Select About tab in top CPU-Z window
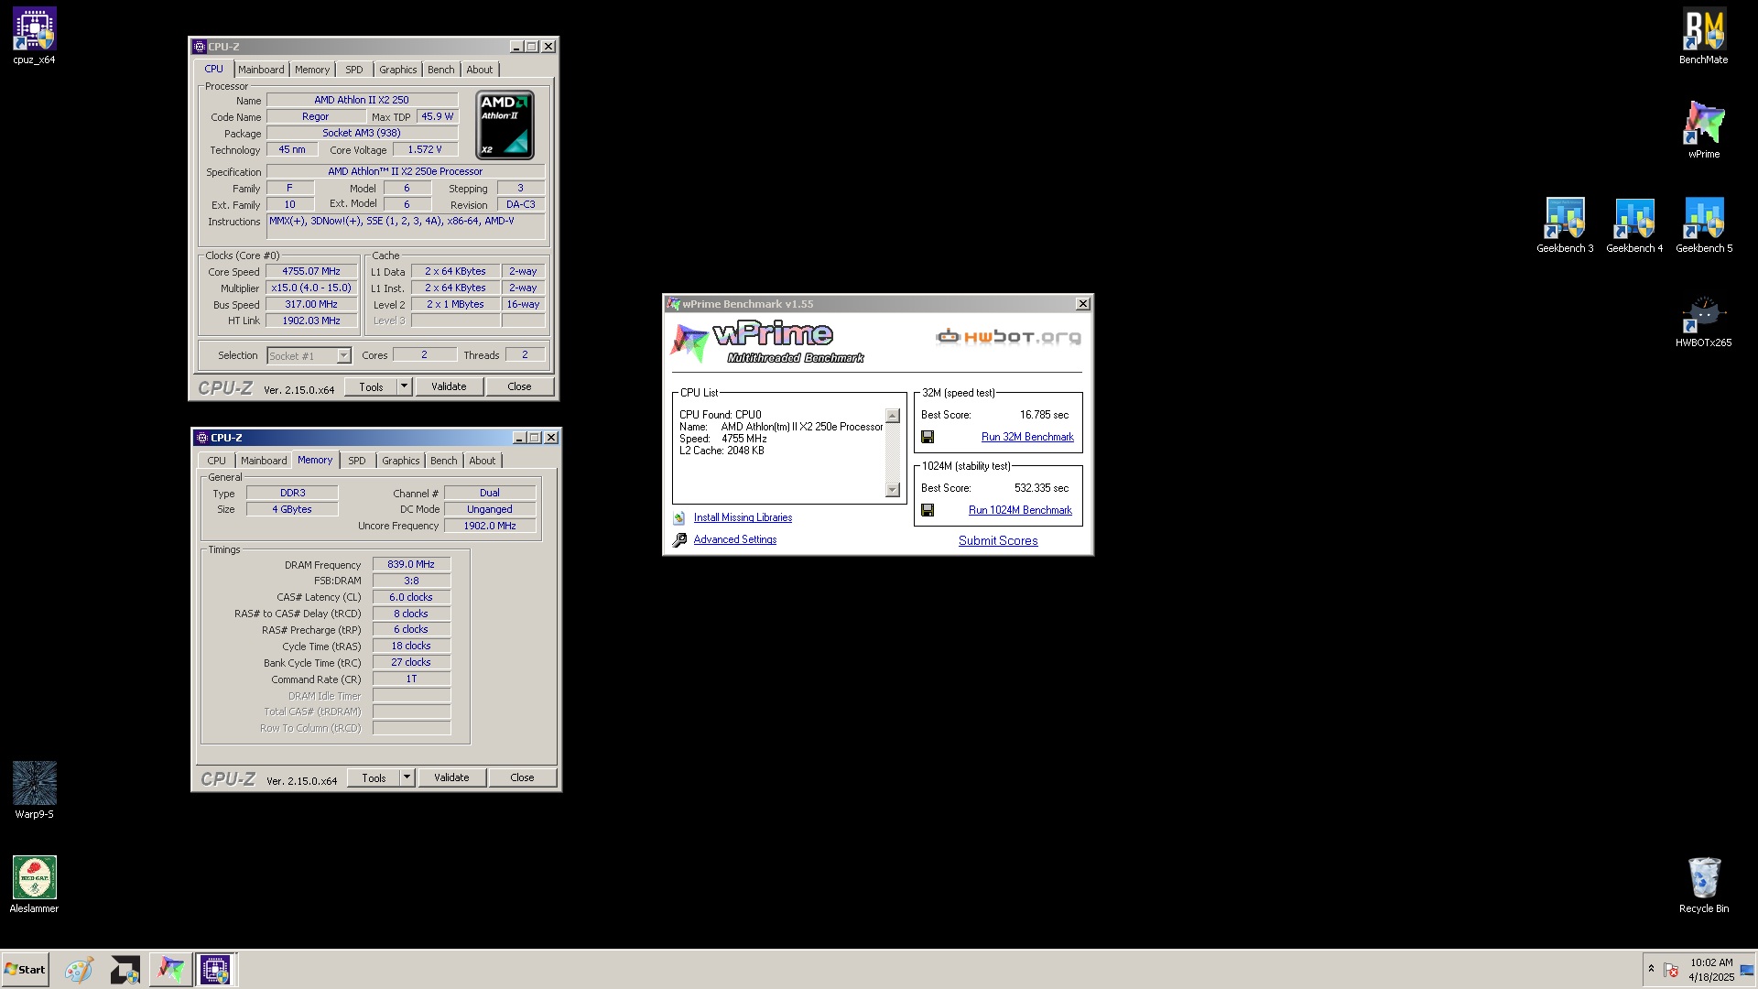The image size is (1758, 989). click(x=479, y=70)
